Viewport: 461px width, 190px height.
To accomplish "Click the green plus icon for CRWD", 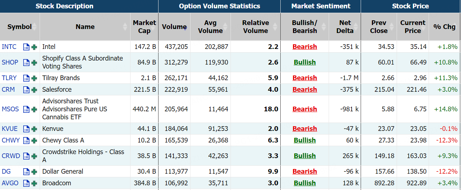I will pos(34,156).
